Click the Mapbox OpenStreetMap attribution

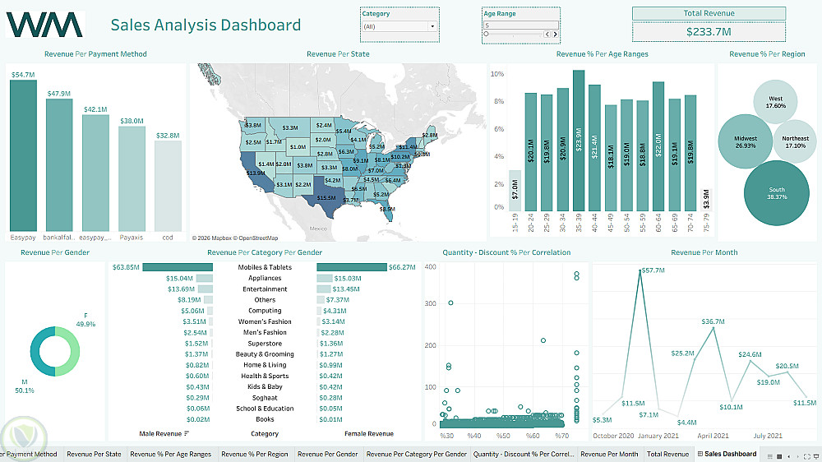click(235, 238)
